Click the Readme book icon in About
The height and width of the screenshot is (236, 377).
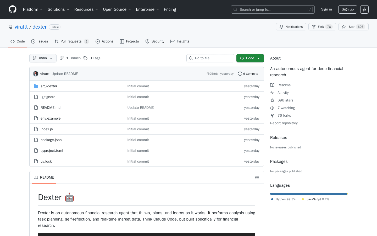click(272, 85)
